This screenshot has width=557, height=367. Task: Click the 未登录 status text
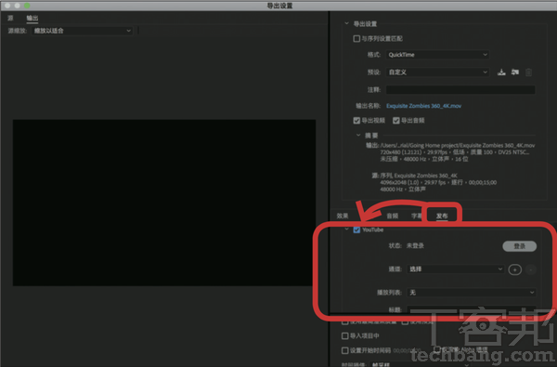[x=415, y=245]
